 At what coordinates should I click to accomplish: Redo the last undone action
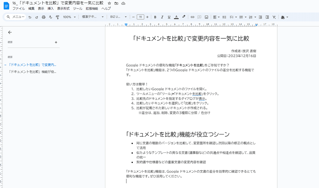click(37, 17)
